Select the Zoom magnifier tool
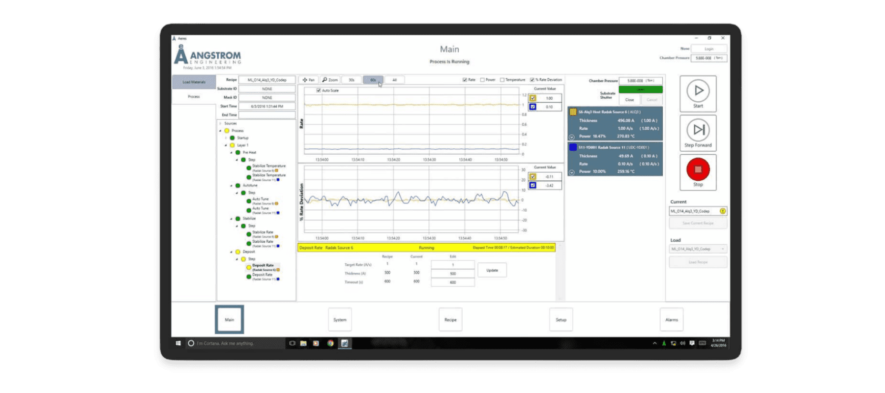 [x=330, y=80]
